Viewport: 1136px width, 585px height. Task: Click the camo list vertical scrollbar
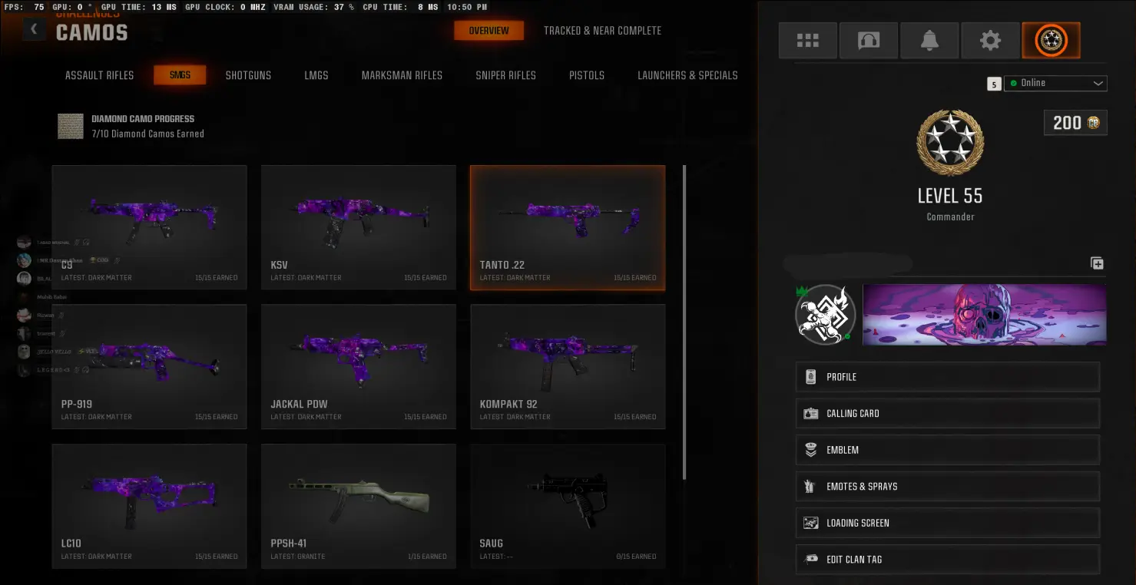click(x=684, y=322)
